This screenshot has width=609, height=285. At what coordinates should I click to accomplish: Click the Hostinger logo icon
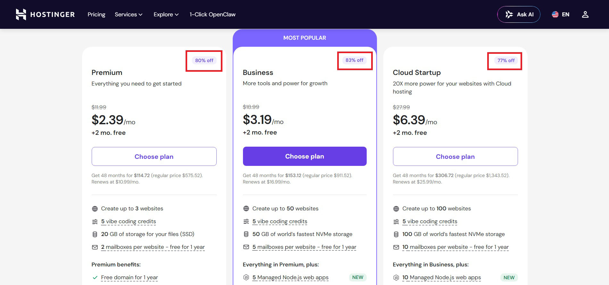point(21,14)
